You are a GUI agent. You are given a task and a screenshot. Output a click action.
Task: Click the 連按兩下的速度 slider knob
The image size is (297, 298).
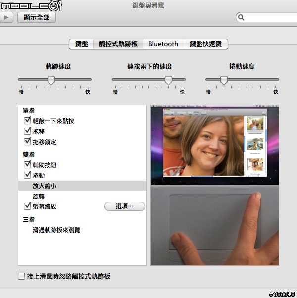[168, 80]
